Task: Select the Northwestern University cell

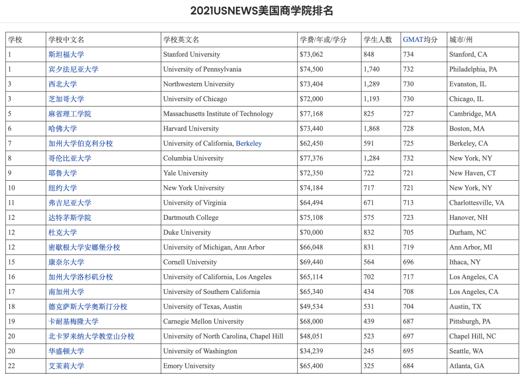Action: pos(229,84)
